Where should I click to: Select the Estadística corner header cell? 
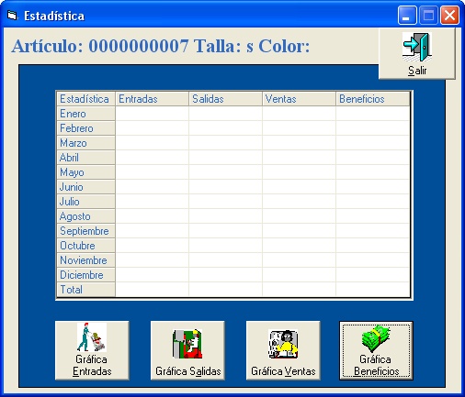coord(85,99)
